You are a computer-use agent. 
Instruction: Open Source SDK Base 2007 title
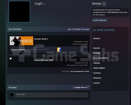point(44,60)
